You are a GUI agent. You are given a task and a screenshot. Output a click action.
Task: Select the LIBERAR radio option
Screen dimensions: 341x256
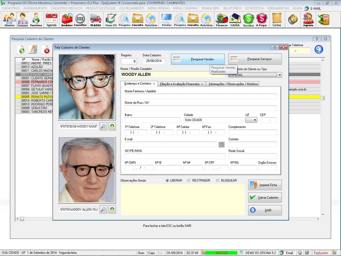167,180
